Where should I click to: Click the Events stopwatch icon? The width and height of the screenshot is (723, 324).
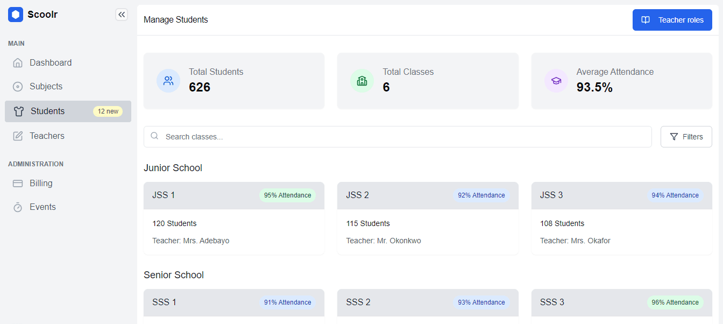click(x=18, y=207)
